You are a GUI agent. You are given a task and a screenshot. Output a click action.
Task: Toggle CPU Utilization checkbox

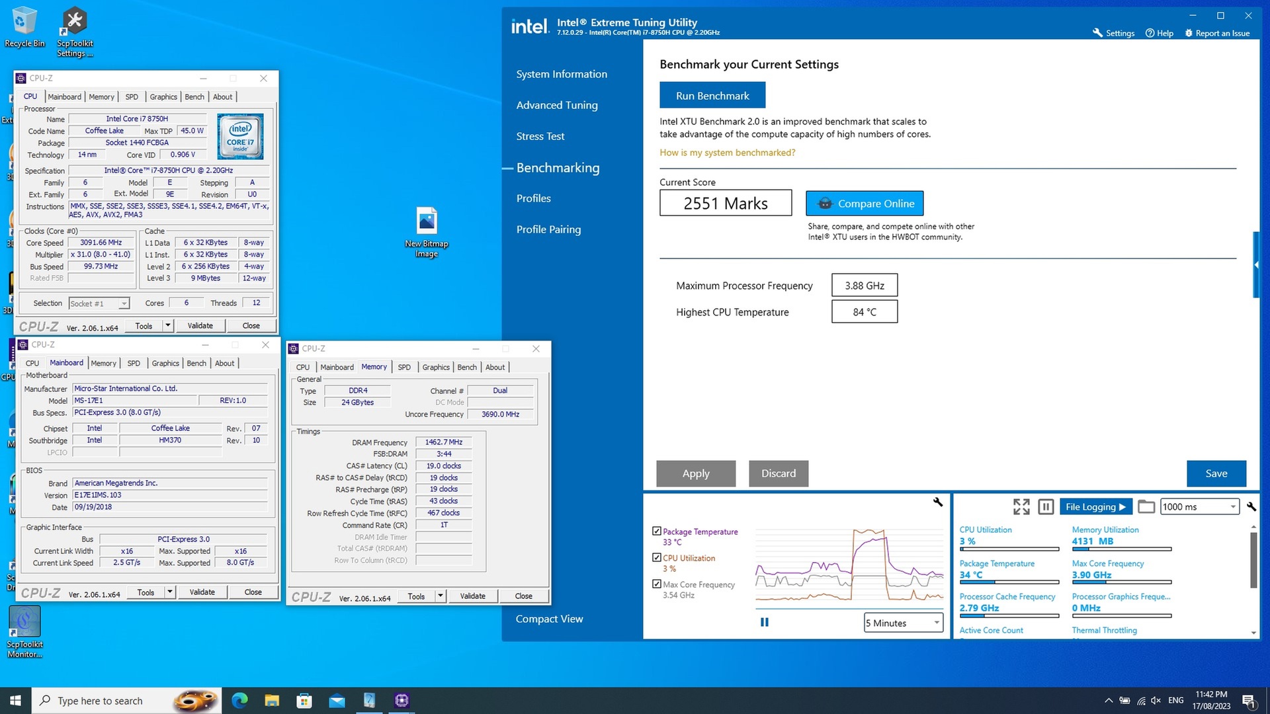click(x=657, y=557)
